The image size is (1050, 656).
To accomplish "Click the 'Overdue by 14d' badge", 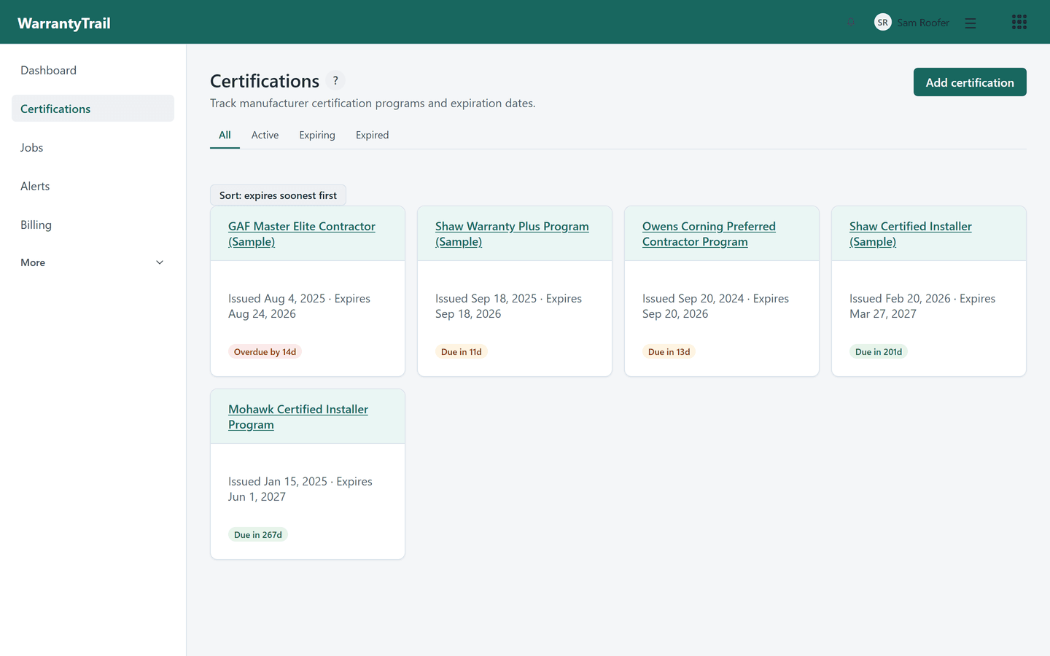I will click(265, 352).
